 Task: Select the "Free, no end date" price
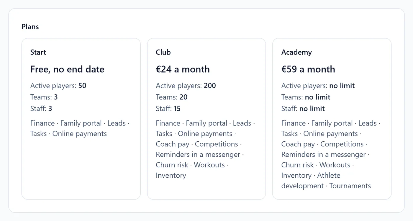pos(67,69)
